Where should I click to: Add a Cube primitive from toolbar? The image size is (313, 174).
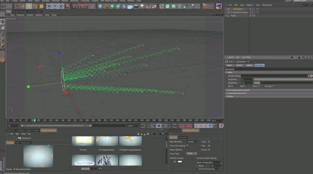pyautogui.click(x=100, y=6)
